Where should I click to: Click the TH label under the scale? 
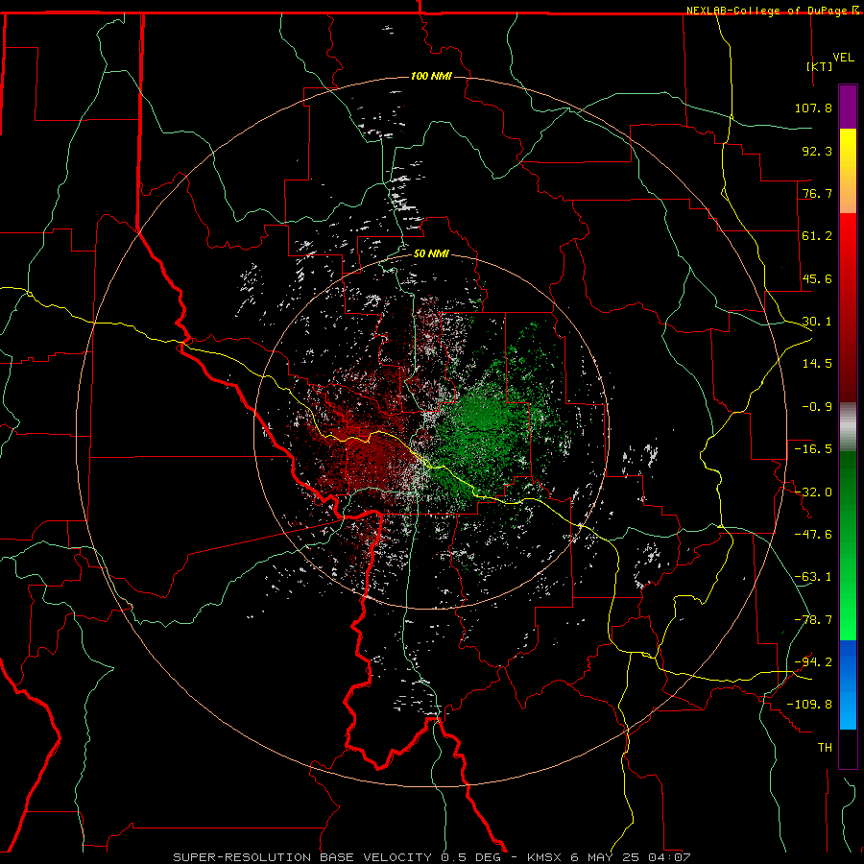click(825, 748)
